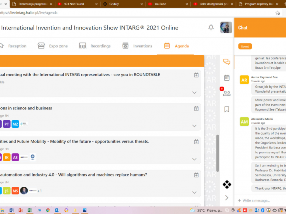Expand the Future Mobility session details
Screen dimensions: 286x214
pyautogui.click(x=194, y=159)
